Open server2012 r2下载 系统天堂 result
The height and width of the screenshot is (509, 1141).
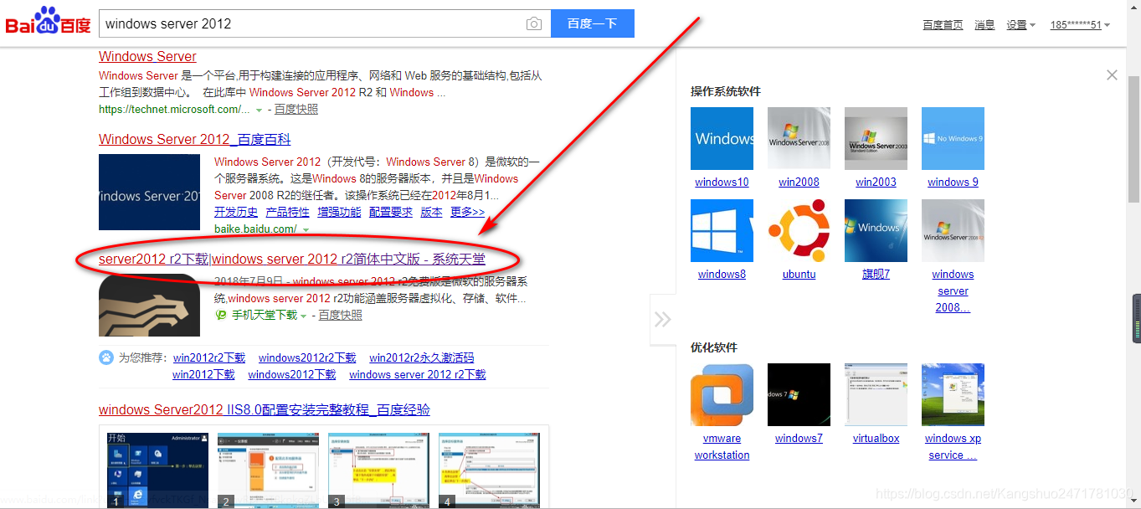[292, 260]
